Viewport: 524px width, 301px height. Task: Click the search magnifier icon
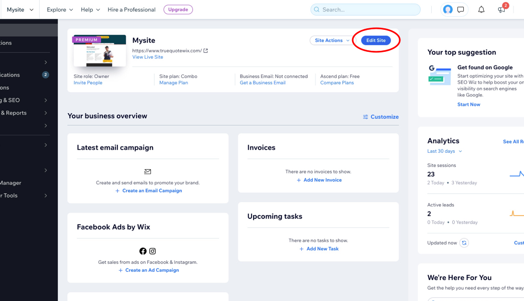(x=317, y=9)
